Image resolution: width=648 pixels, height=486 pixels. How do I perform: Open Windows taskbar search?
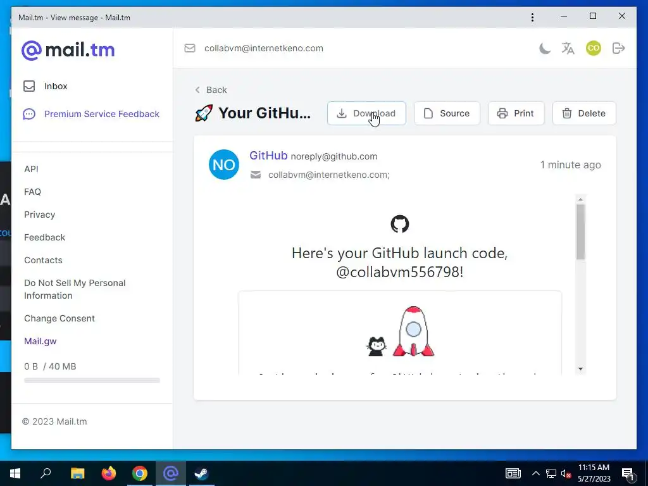pos(46,473)
